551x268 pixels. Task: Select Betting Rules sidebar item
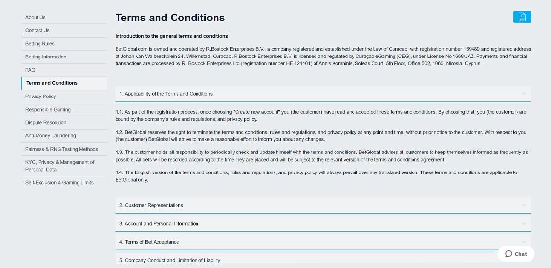point(40,44)
